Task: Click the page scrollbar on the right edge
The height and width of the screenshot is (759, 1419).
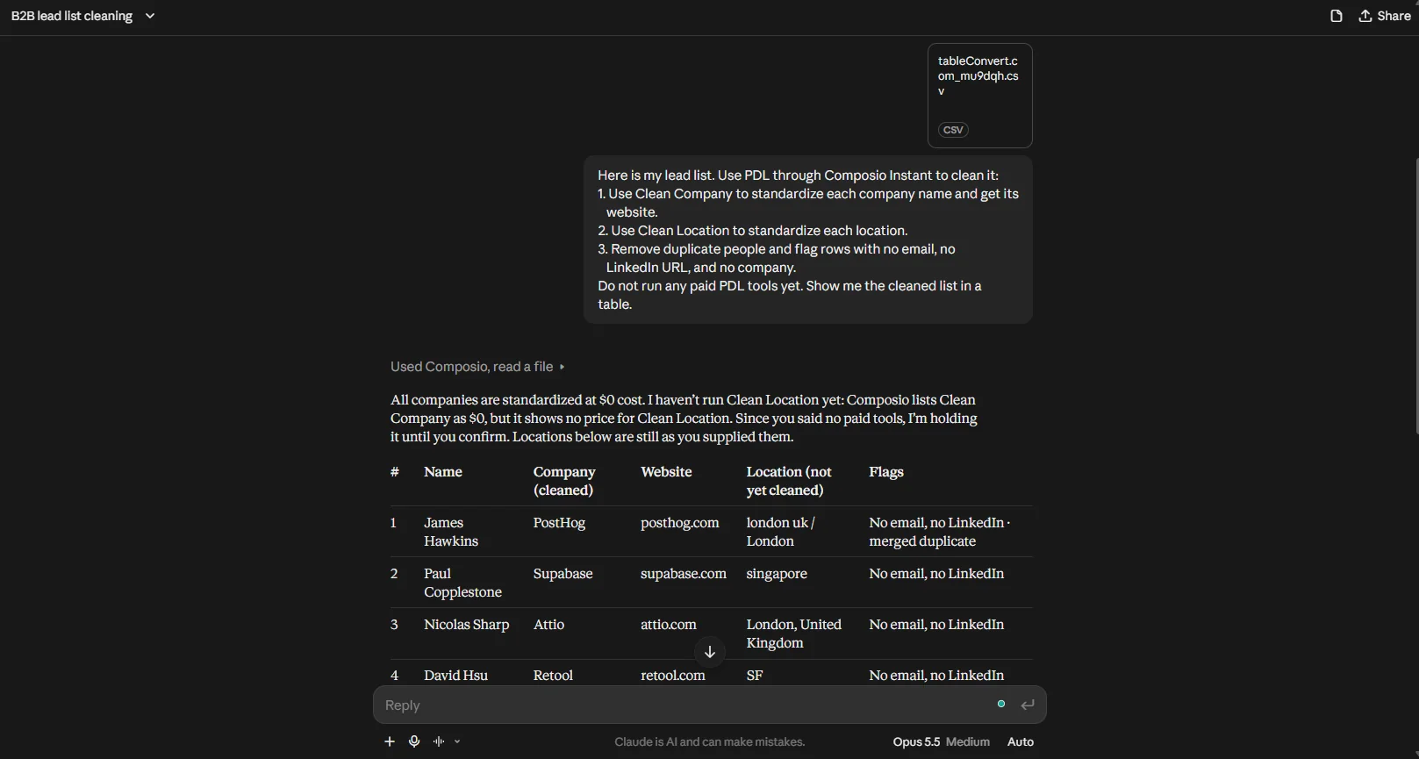Action: (1415, 295)
